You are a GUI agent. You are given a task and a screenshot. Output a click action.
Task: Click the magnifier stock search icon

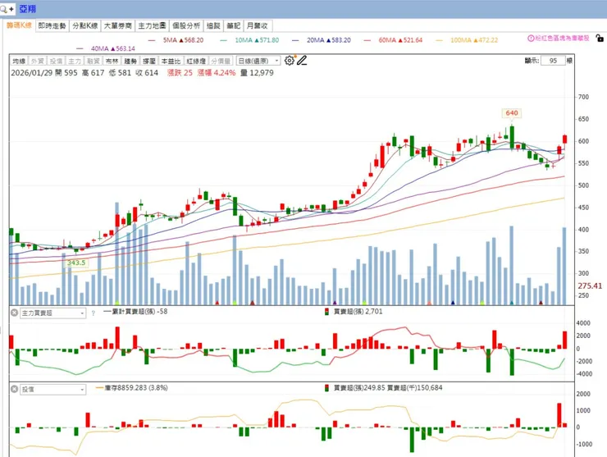3,8
